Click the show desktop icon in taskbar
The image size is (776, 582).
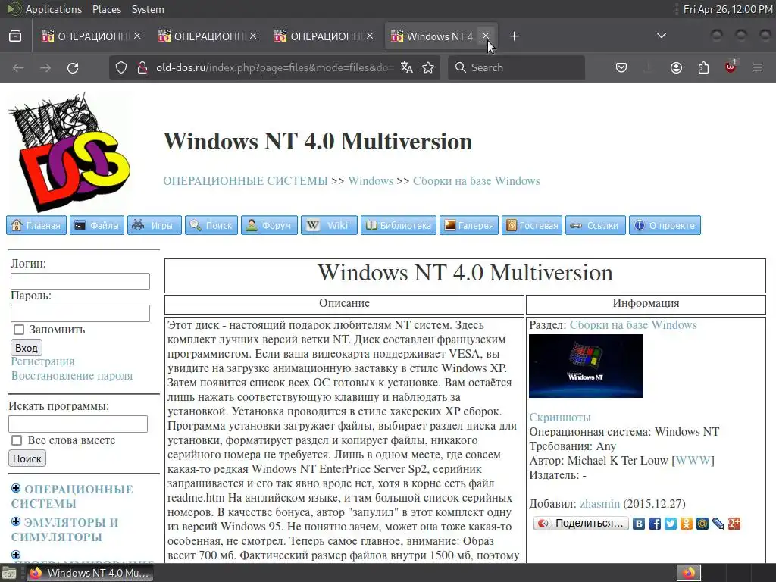point(8,573)
